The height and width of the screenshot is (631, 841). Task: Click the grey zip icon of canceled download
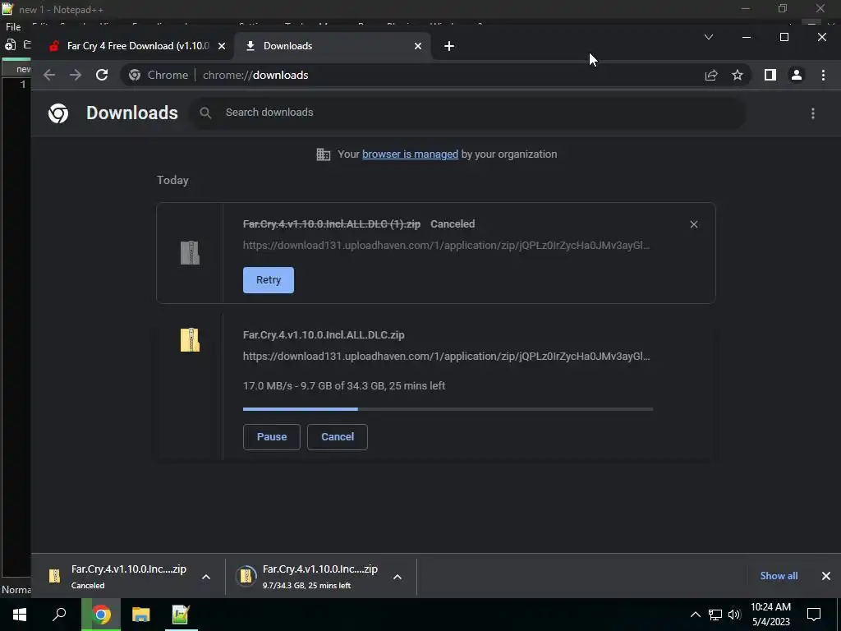[x=190, y=253]
